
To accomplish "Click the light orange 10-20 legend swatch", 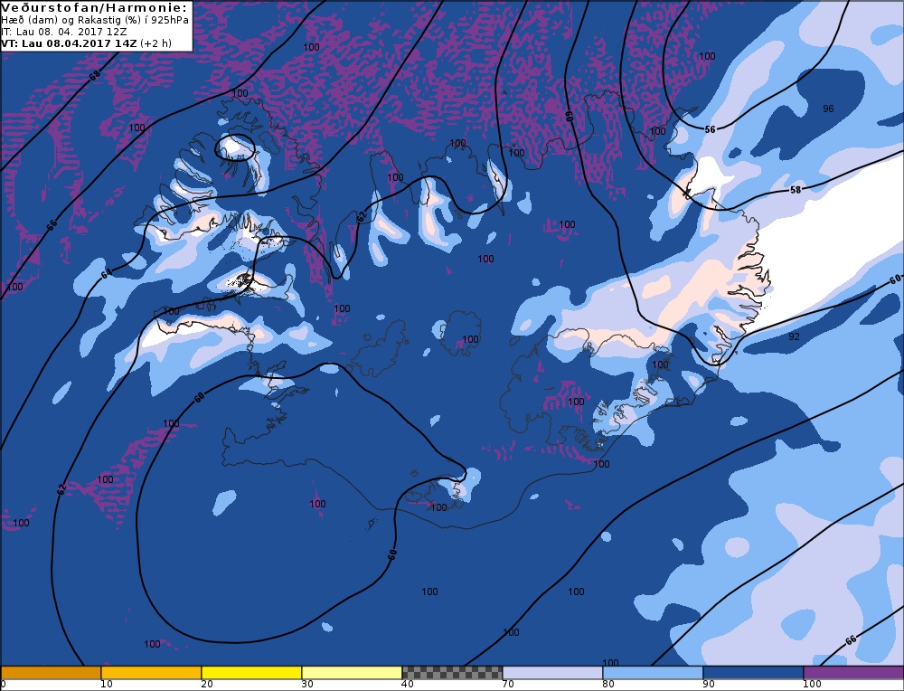I will pyautogui.click(x=151, y=673).
